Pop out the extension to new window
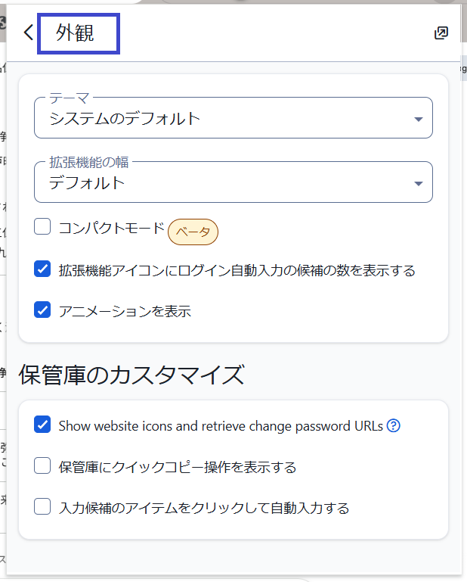This screenshot has height=582, width=467. pyautogui.click(x=441, y=33)
